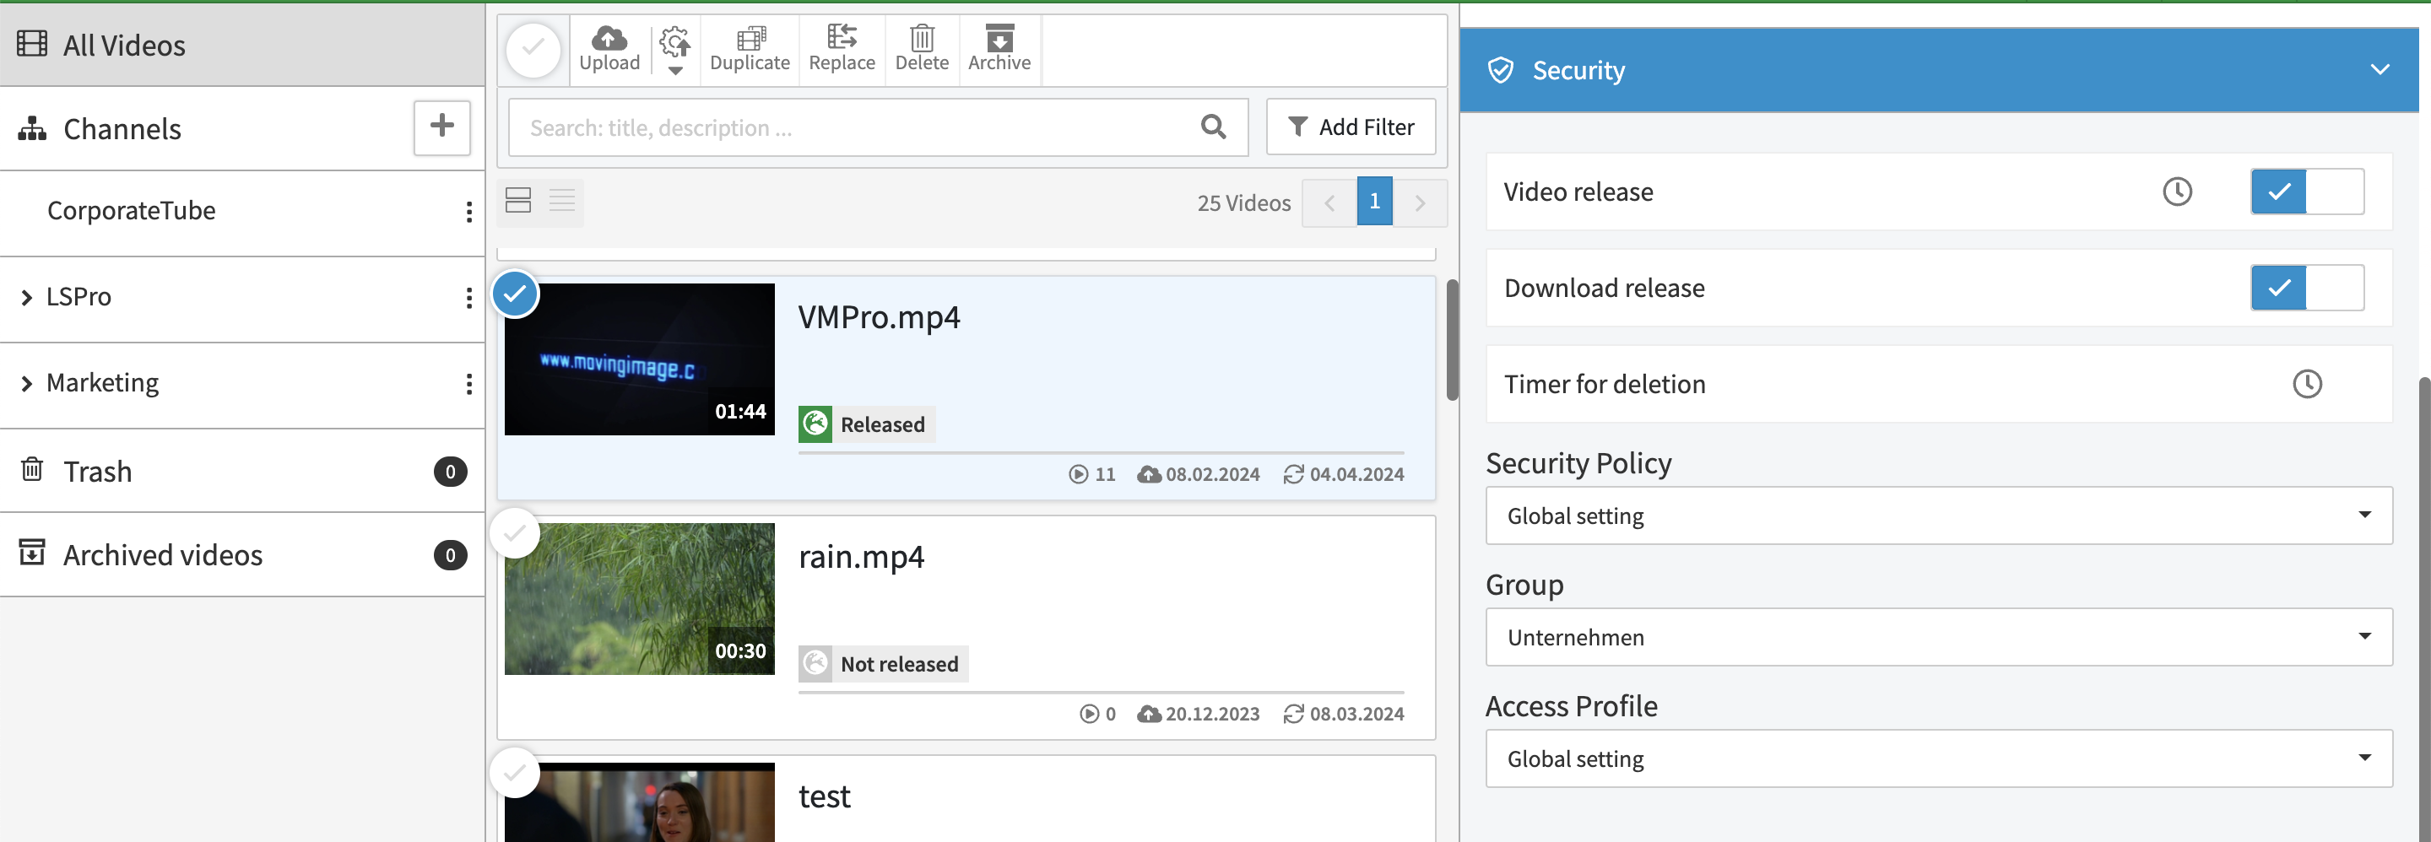Click the test video title
Screen dimensions: 2431x842
pyautogui.click(x=824, y=796)
